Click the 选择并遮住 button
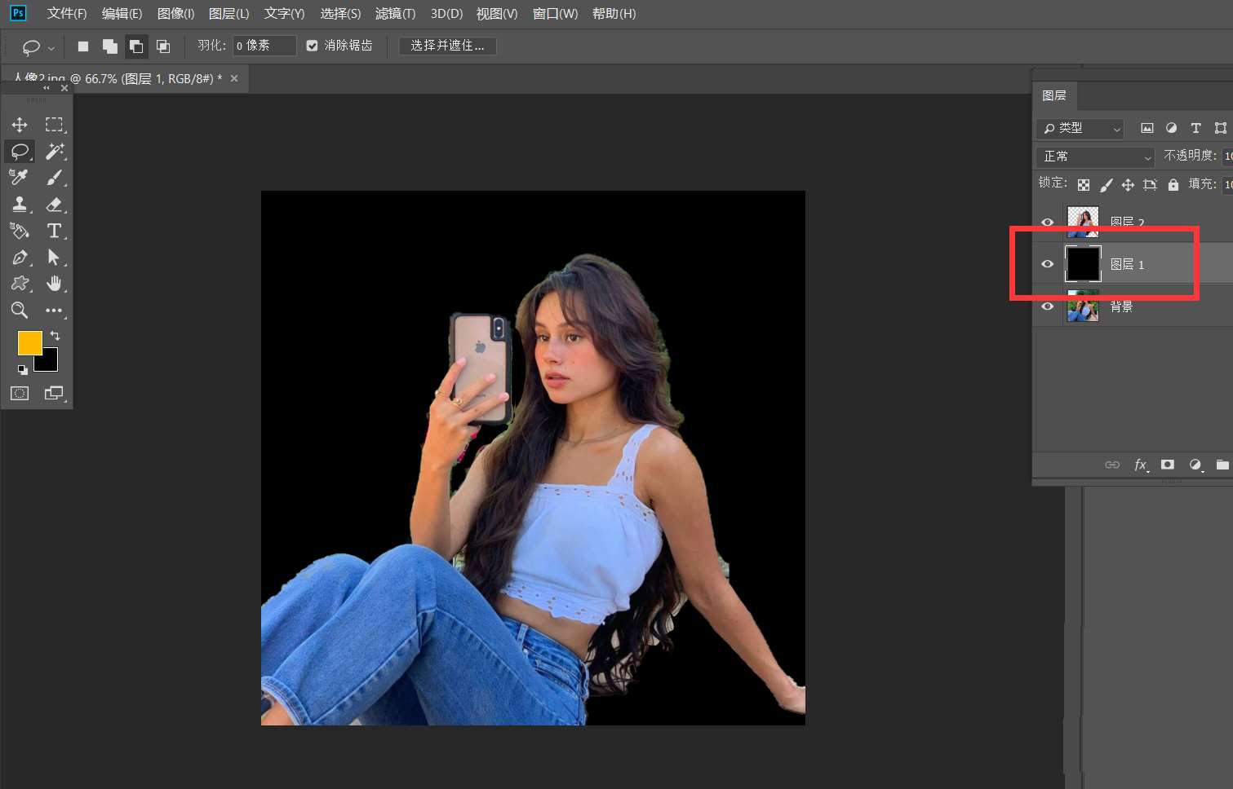The height and width of the screenshot is (789, 1233). point(447,46)
